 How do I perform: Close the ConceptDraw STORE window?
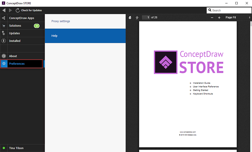[247, 3]
